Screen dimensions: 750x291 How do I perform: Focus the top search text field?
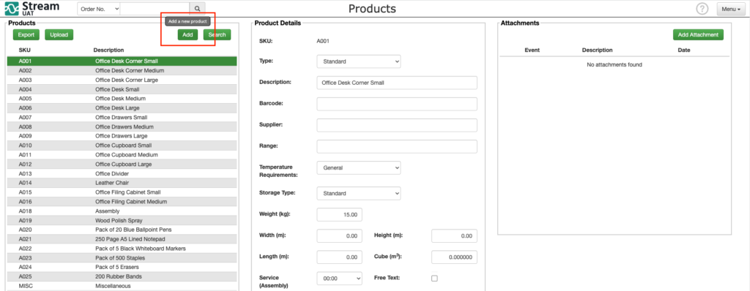click(x=155, y=9)
